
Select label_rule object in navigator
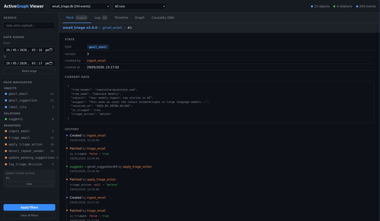(29, 107)
